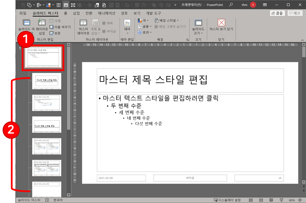This screenshot has width=306, height=203.
Task: Insert a new layout with 레이아웃 삽입
Action: click(41, 23)
